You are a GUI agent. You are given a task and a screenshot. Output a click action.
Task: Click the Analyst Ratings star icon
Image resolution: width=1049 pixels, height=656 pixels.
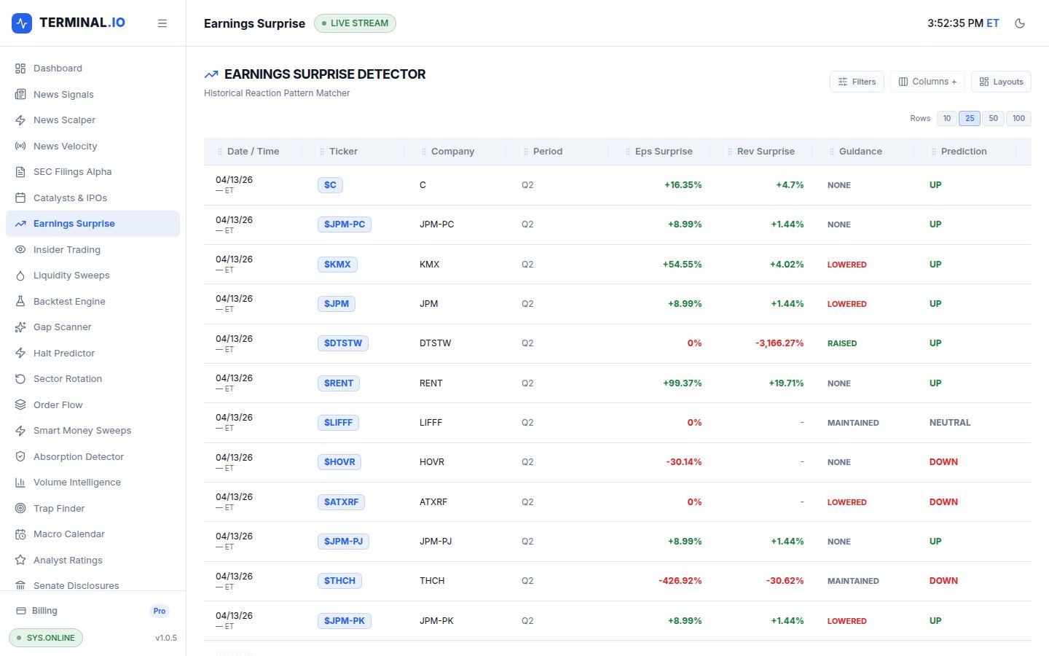(x=20, y=561)
